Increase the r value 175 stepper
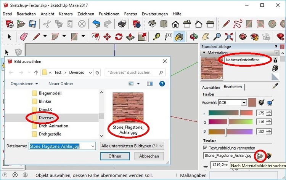Viewport: 286px width, 180px height. point(269,112)
